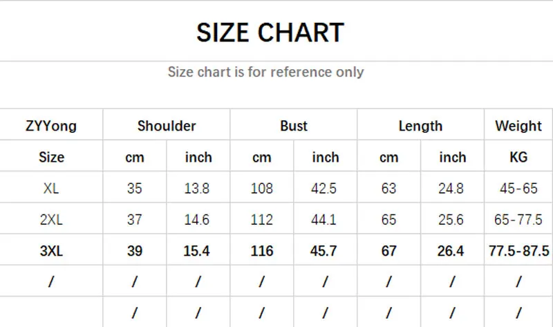Screen dimensions: 553x327
Task: Click the Bust column header
Action: (x=294, y=126)
